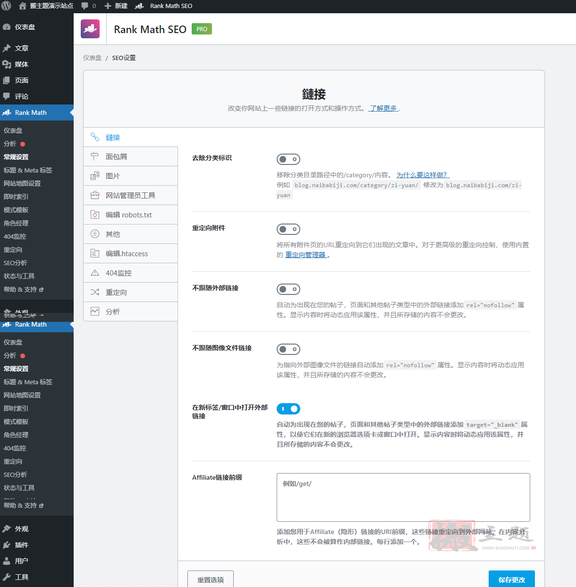Open the 了解更多 link under heading

pos(383,108)
